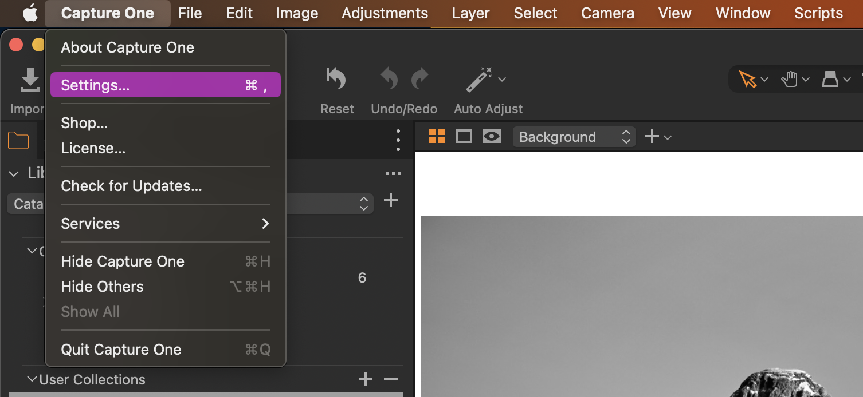
Task: Open Pan tool variant chevron
Action: pos(806,80)
